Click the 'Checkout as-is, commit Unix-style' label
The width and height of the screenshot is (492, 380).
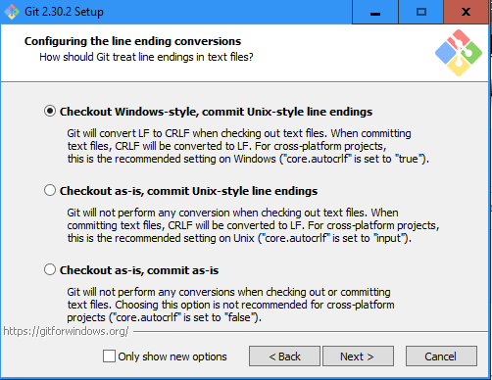[188, 191]
